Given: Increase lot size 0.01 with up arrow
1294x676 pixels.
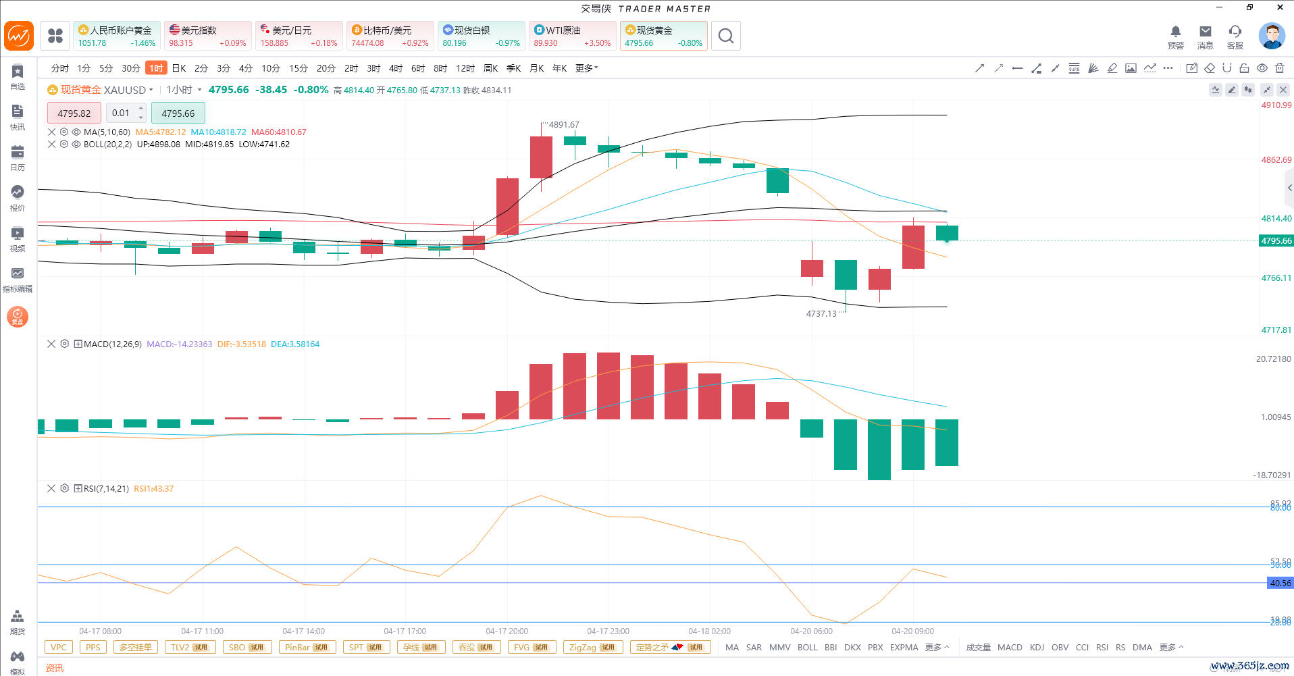Looking at the screenshot, I should pyautogui.click(x=140, y=109).
